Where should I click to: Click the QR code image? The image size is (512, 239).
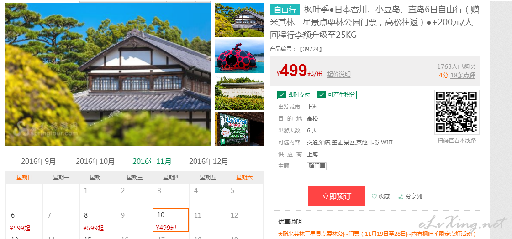point(457,112)
